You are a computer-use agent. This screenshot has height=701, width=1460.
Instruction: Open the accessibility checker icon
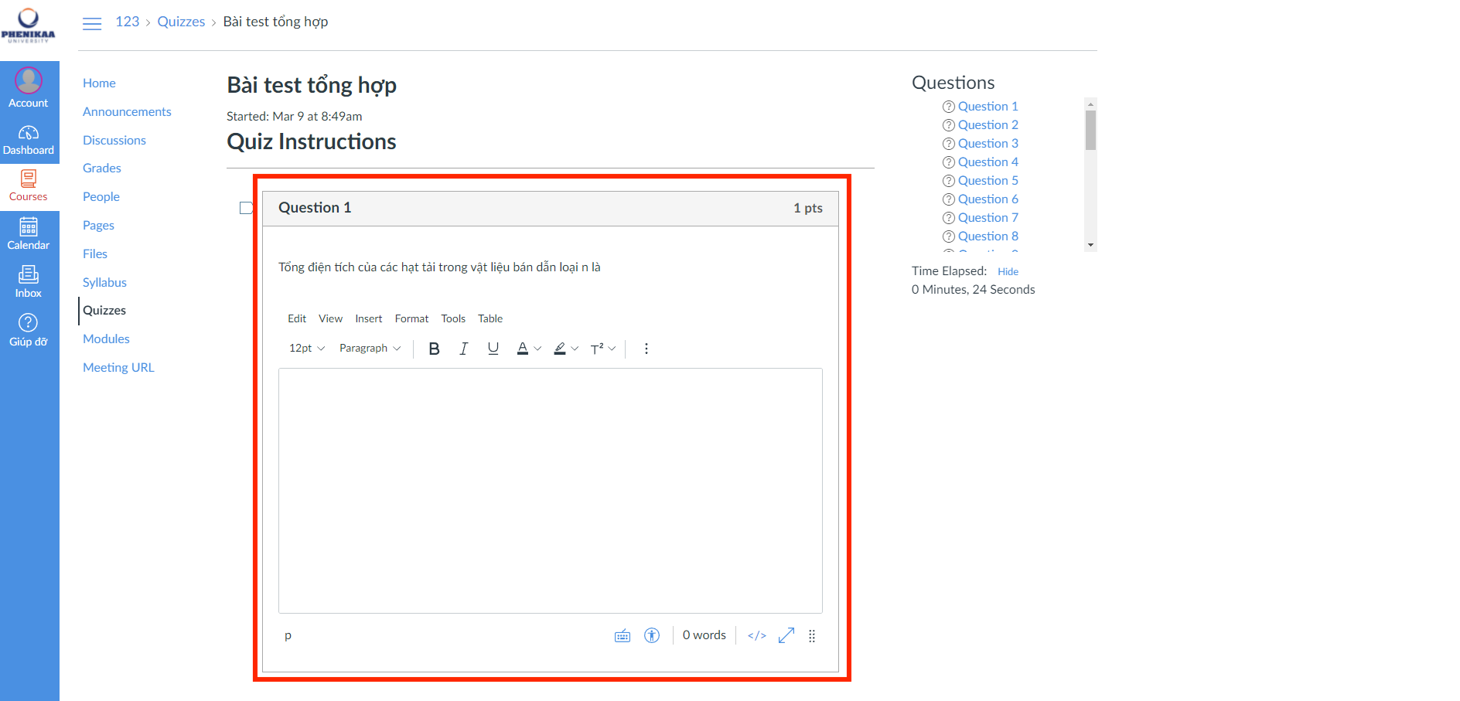pos(652,635)
